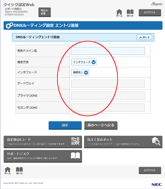Click the プライマリDNS label
The image size is (165, 189).
click(27, 95)
